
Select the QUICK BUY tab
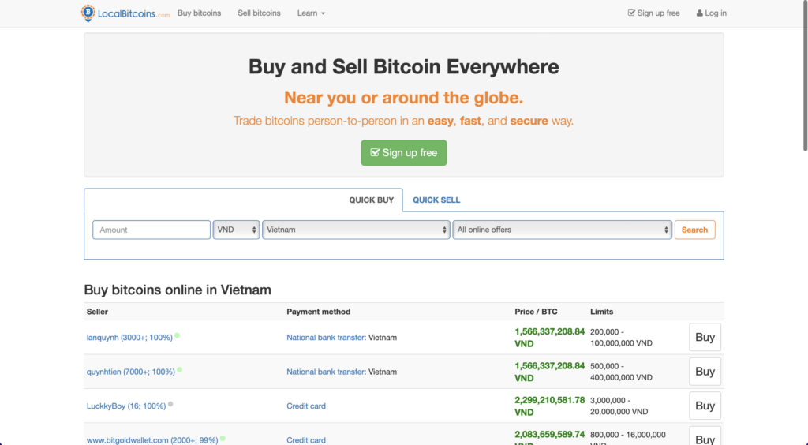click(x=371, y=200)
